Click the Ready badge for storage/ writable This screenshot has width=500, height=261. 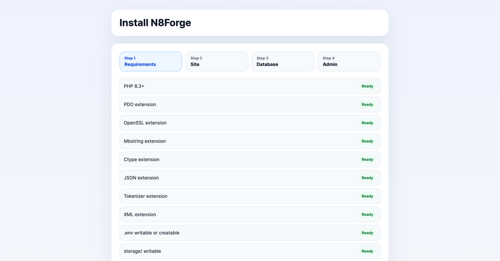coord(367,251)
